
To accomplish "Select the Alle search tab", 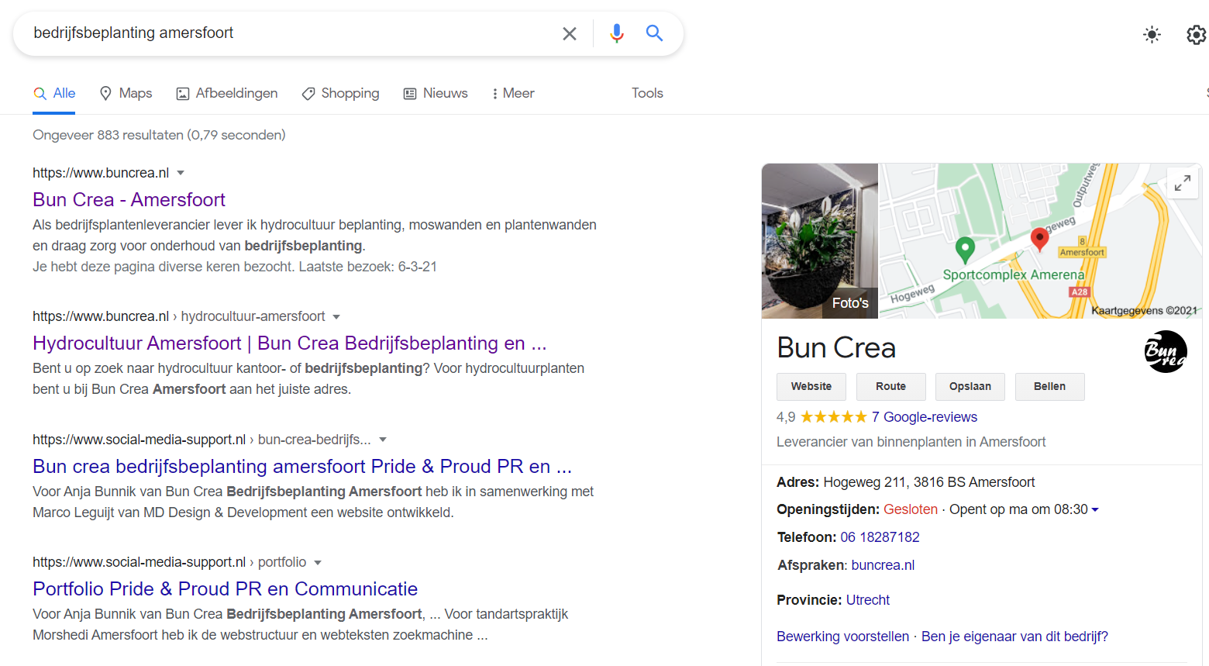I will coord(54,93).
